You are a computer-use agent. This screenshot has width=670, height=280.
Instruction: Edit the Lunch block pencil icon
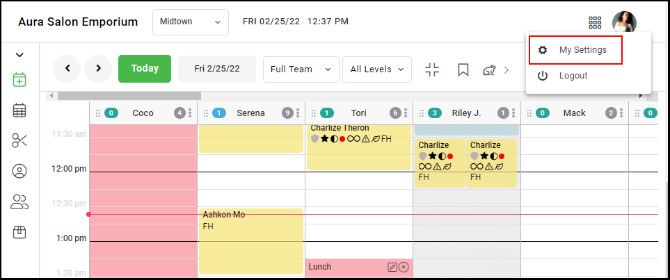(x=392, y=267)
